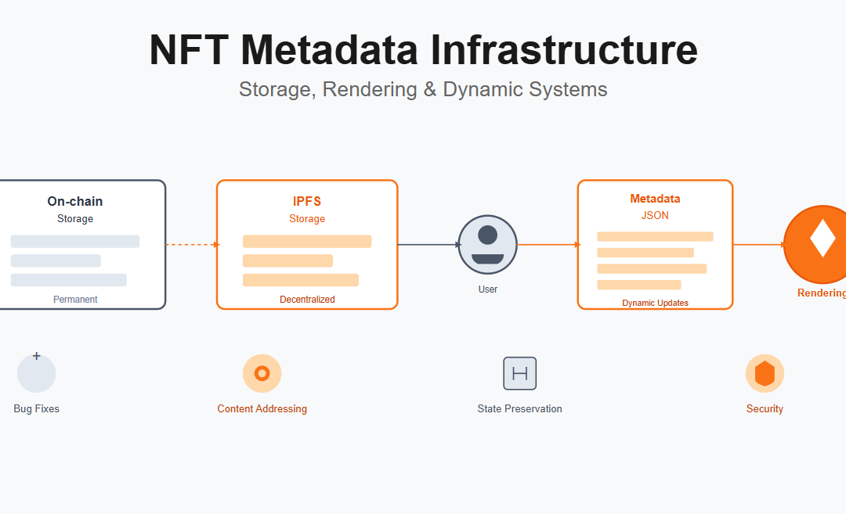
Task: Expand the IPFS Storage card
Action: pos(306,244)
